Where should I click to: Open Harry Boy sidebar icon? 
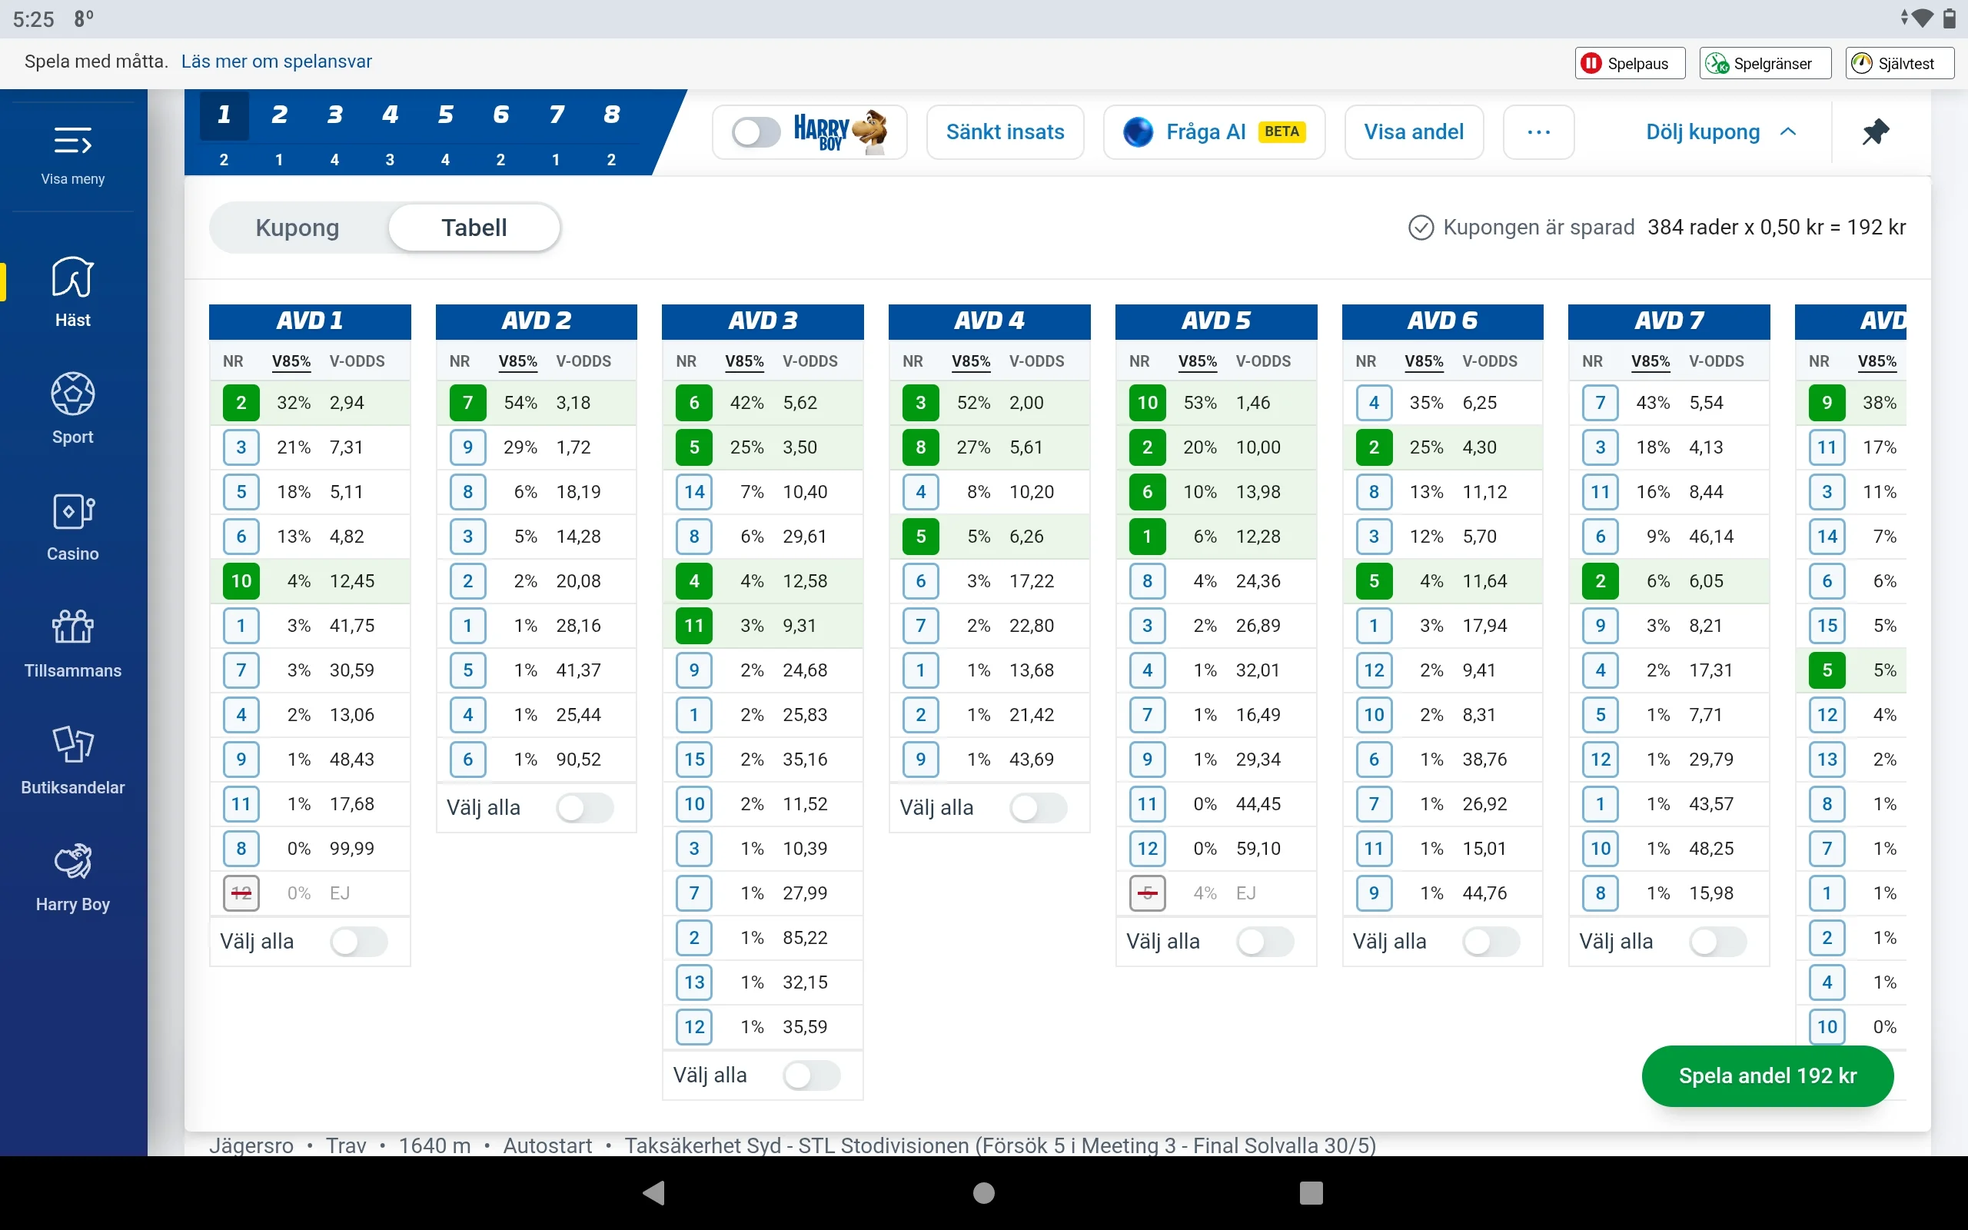tap(72, 862)
